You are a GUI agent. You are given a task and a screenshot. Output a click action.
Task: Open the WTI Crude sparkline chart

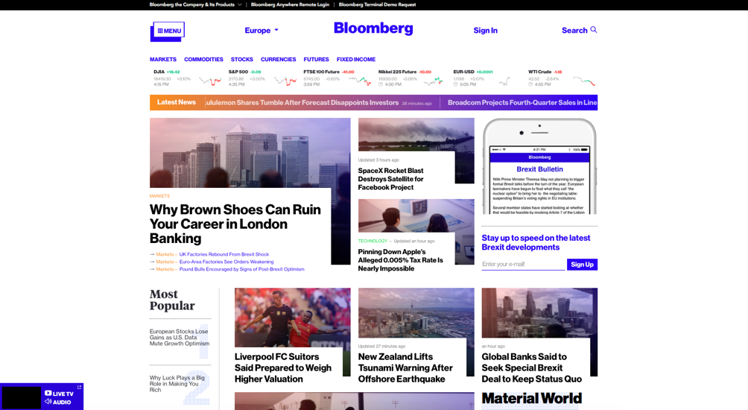[x=584, y=81]
